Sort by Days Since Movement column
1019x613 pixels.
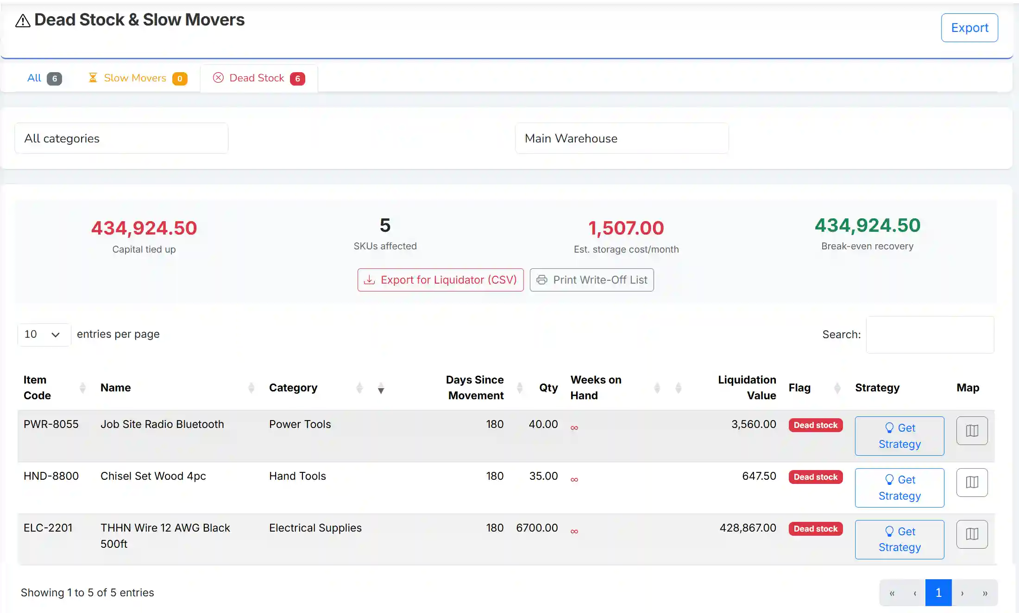(x=520, y=388)
